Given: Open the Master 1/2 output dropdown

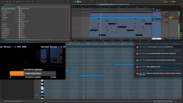Looking at the screenshot, I should (x=165, y=39).
